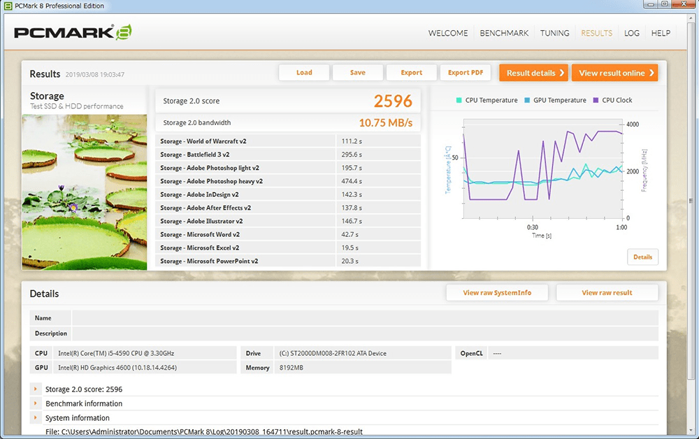Toggle the CPU Temperature legend swatch
Image resolution: width=699 pixels, height=439 pixels.
click(459, 101)
